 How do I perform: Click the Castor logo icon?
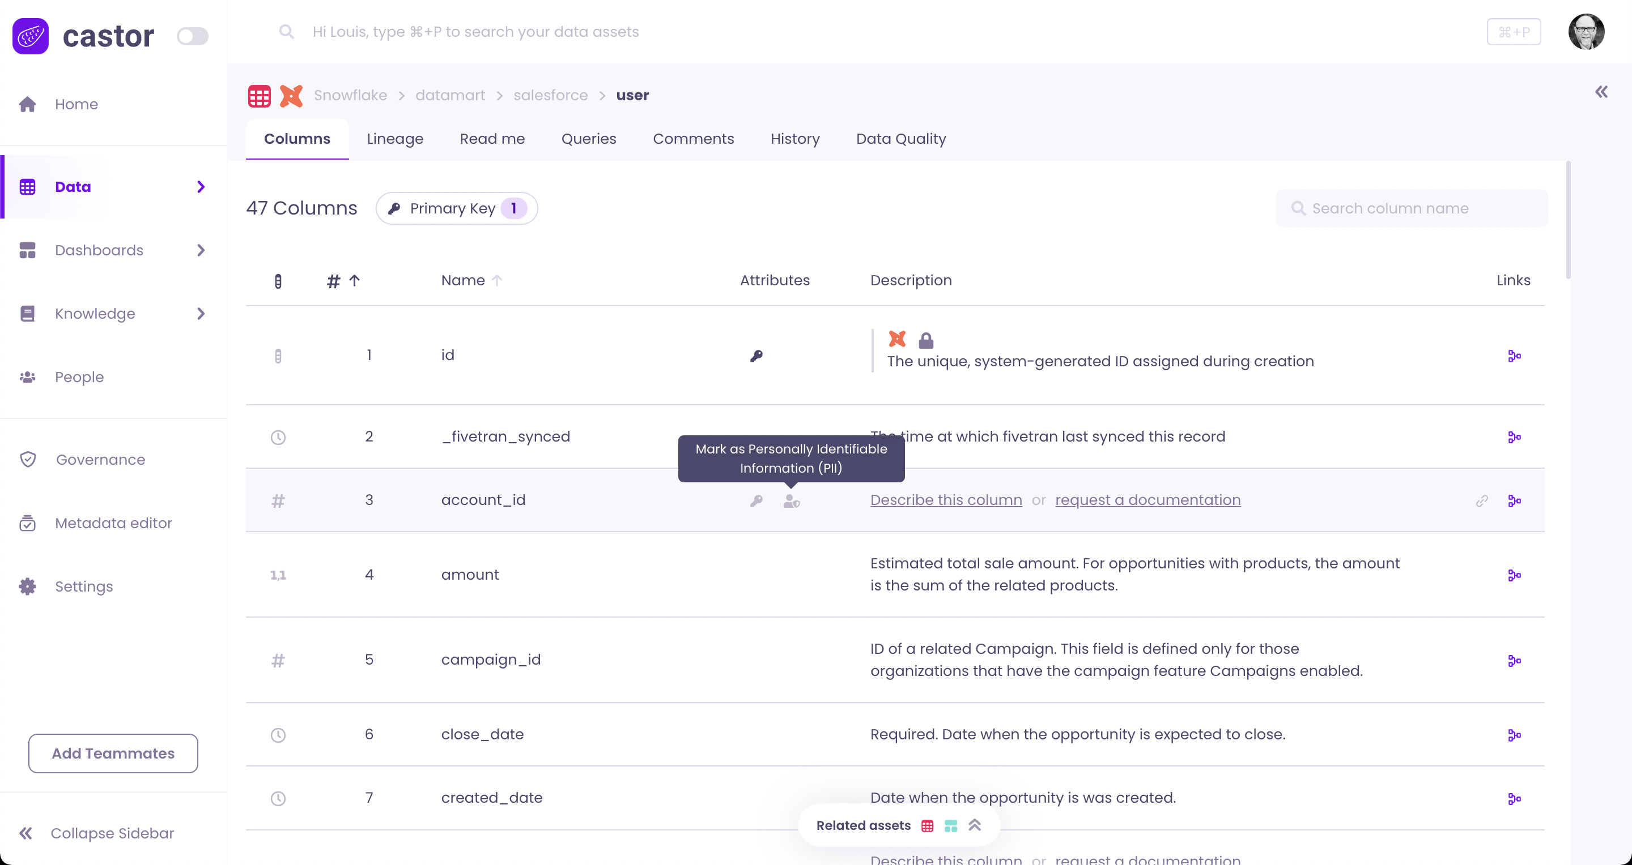[31, 36]
